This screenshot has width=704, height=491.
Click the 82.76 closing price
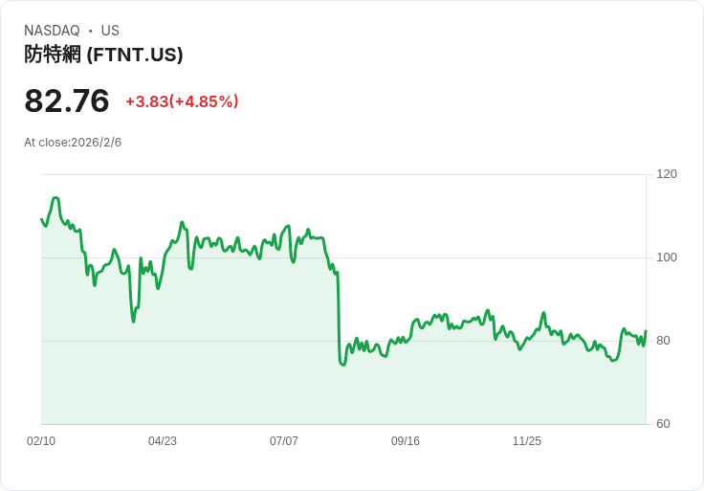(x=67, y=100)
